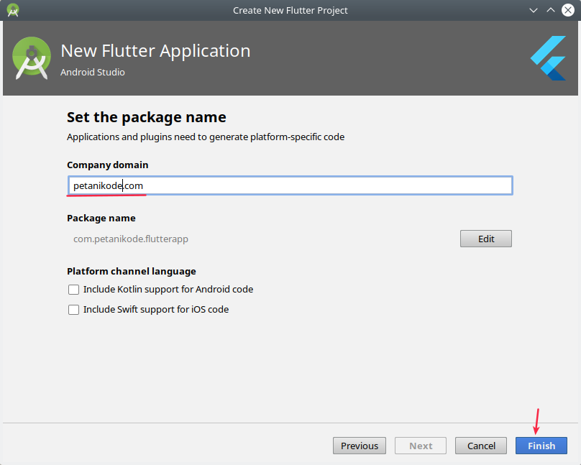This screenshot has height=465, width=581.
Task: Click the greyed-out Next button
Action: point(421,446)
